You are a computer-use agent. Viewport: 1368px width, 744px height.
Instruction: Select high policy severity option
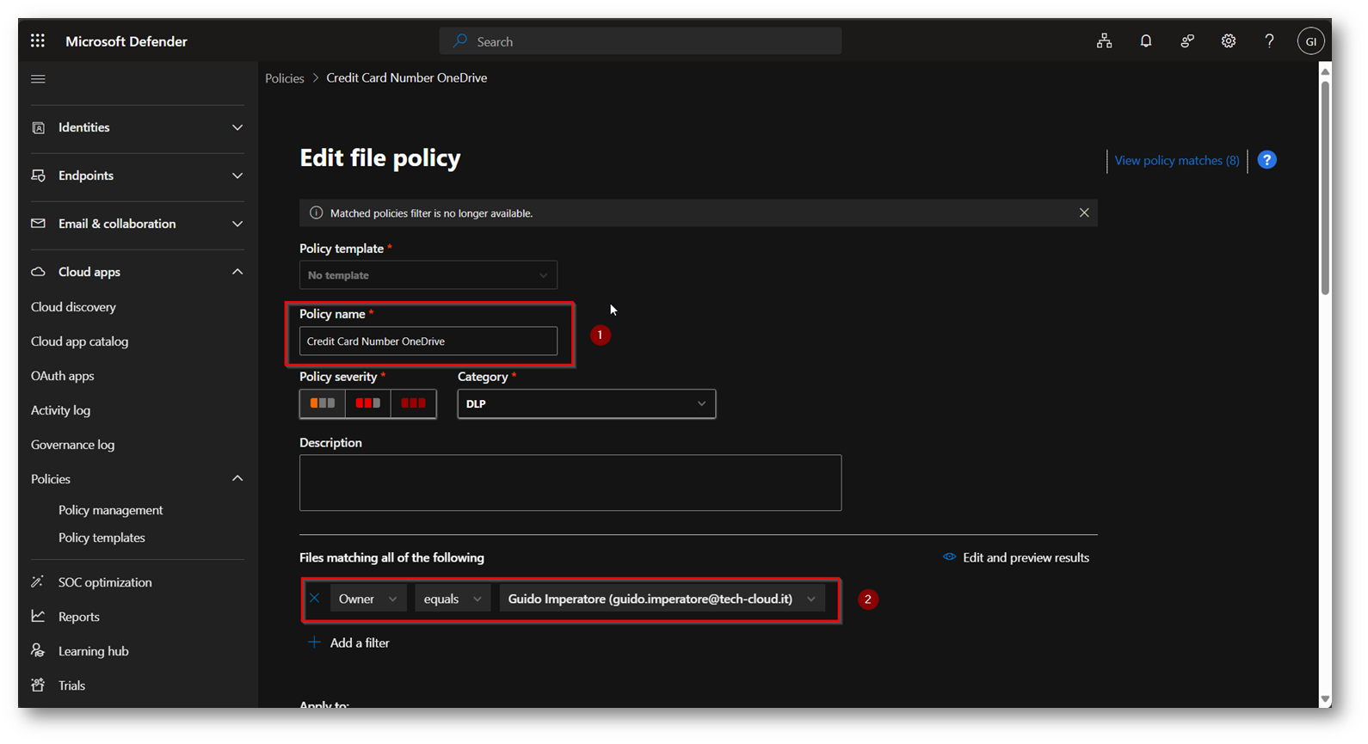(413, 403)
